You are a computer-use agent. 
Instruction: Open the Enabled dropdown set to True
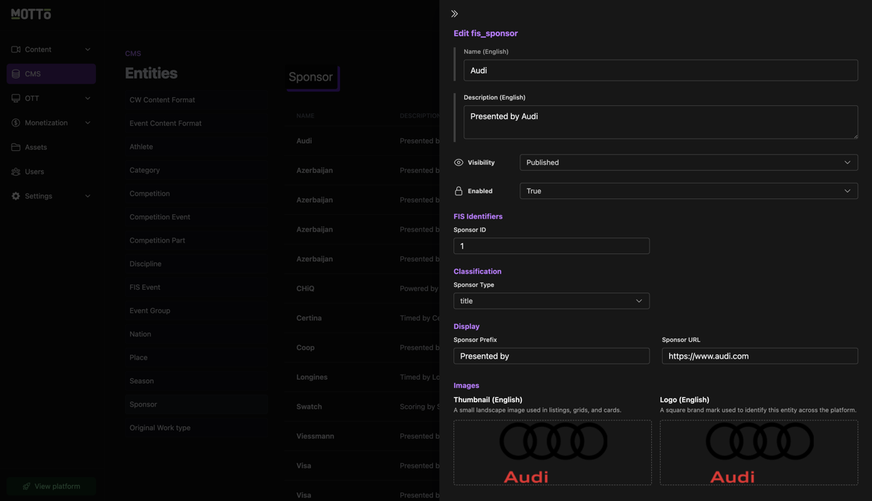688,191
